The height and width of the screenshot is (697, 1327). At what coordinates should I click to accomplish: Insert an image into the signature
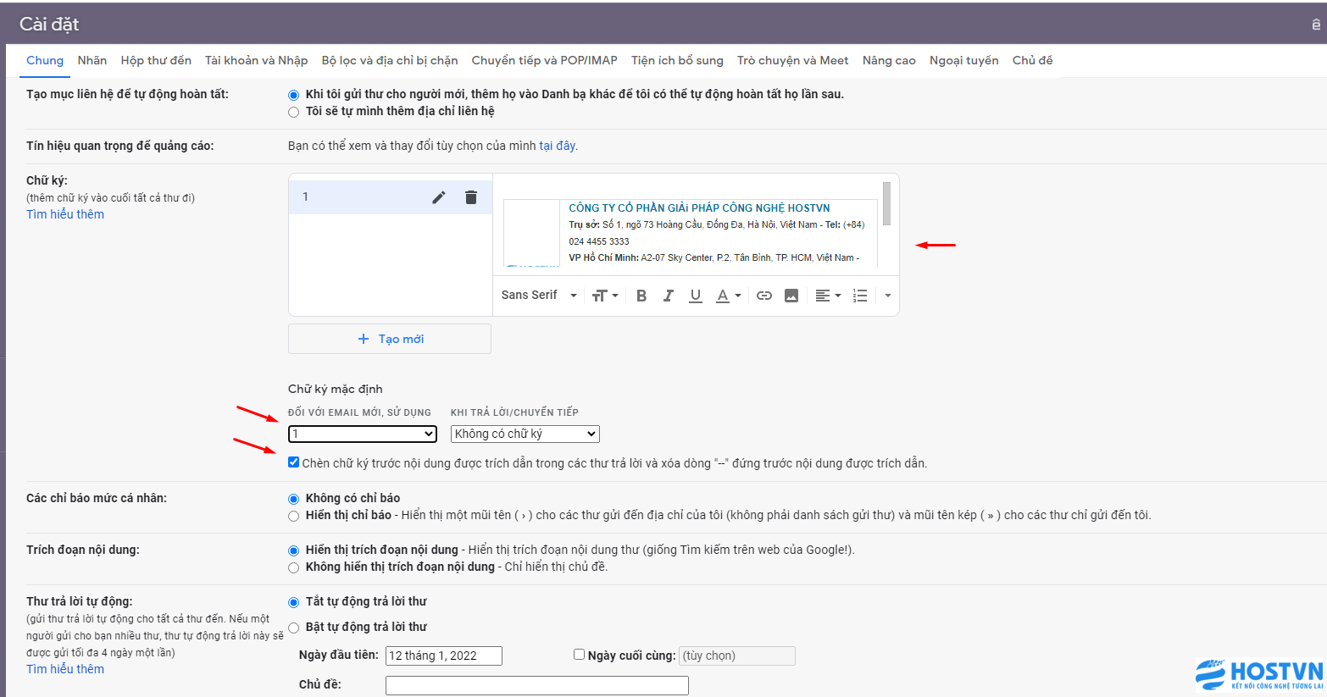tap(791, 296)
